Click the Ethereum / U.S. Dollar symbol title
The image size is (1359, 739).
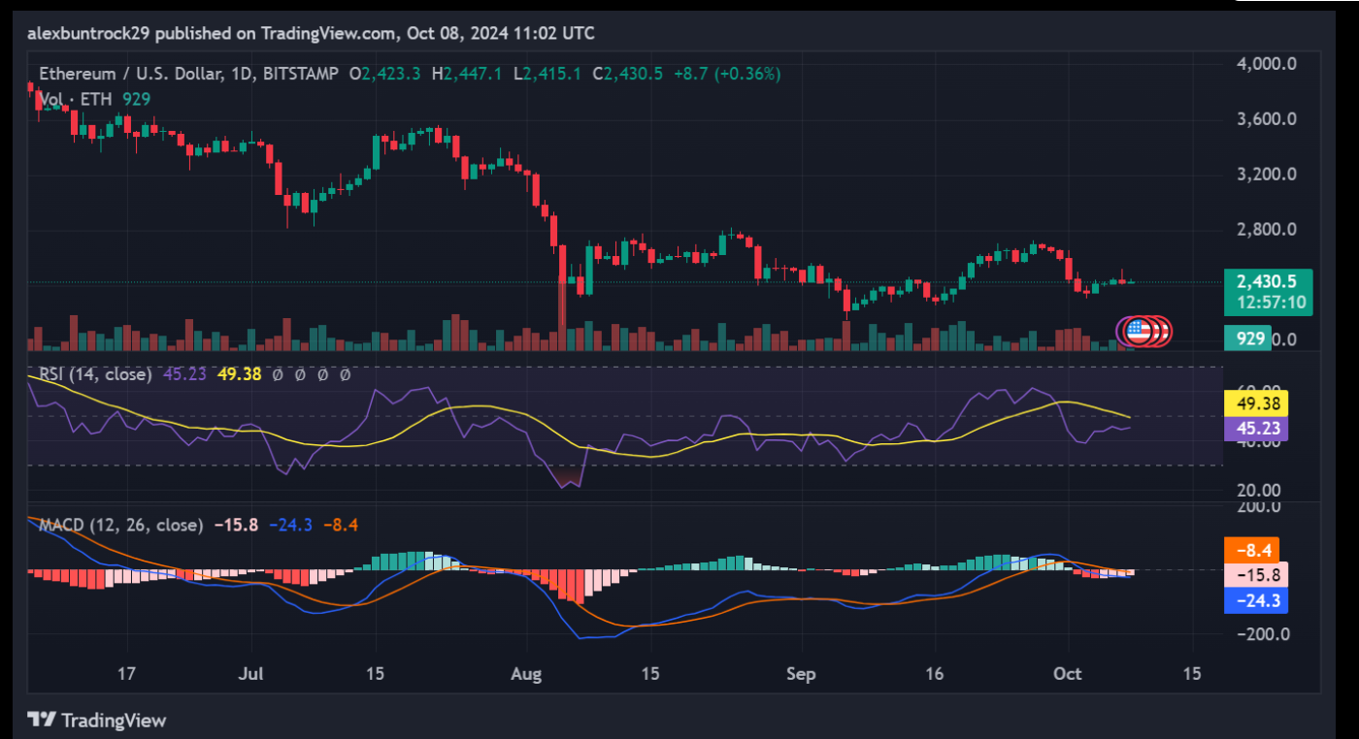click(131, 74)
